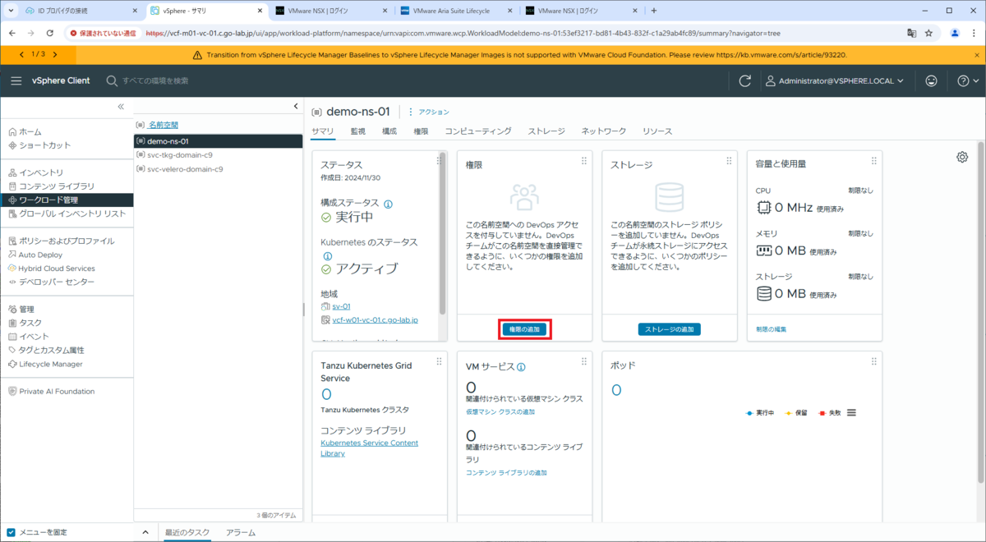
Task: Click コンテンツ ライブラリの追加 link
Action: click(x=506, y=472)
